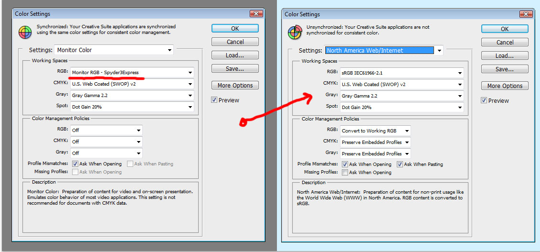
Task: Click Cancel in the left Color Settings dialog
Action: coord(235,42)
